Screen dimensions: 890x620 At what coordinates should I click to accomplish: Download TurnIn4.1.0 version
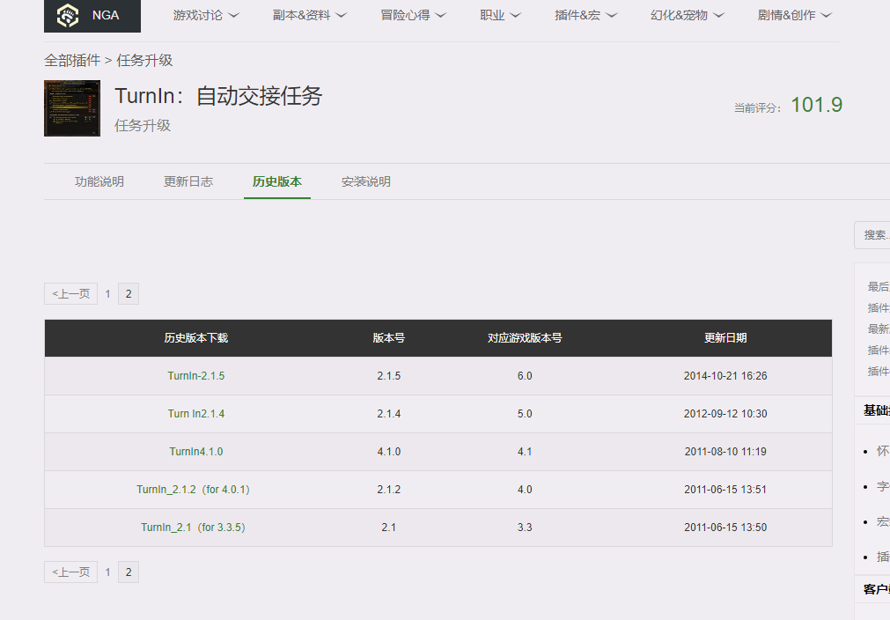coord(195,451)
